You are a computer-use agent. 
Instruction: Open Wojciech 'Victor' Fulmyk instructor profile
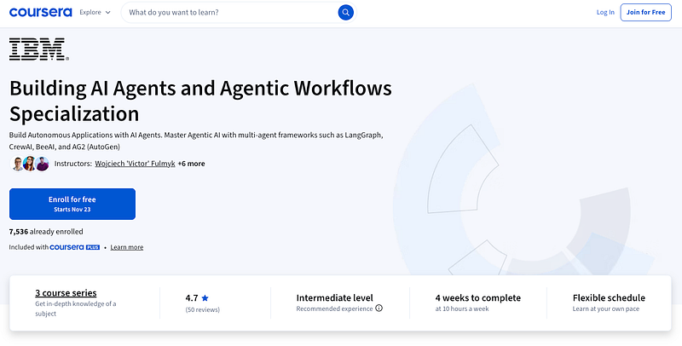(135, 164)
